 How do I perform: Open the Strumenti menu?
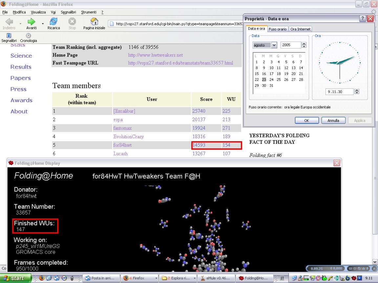point(89,12)
